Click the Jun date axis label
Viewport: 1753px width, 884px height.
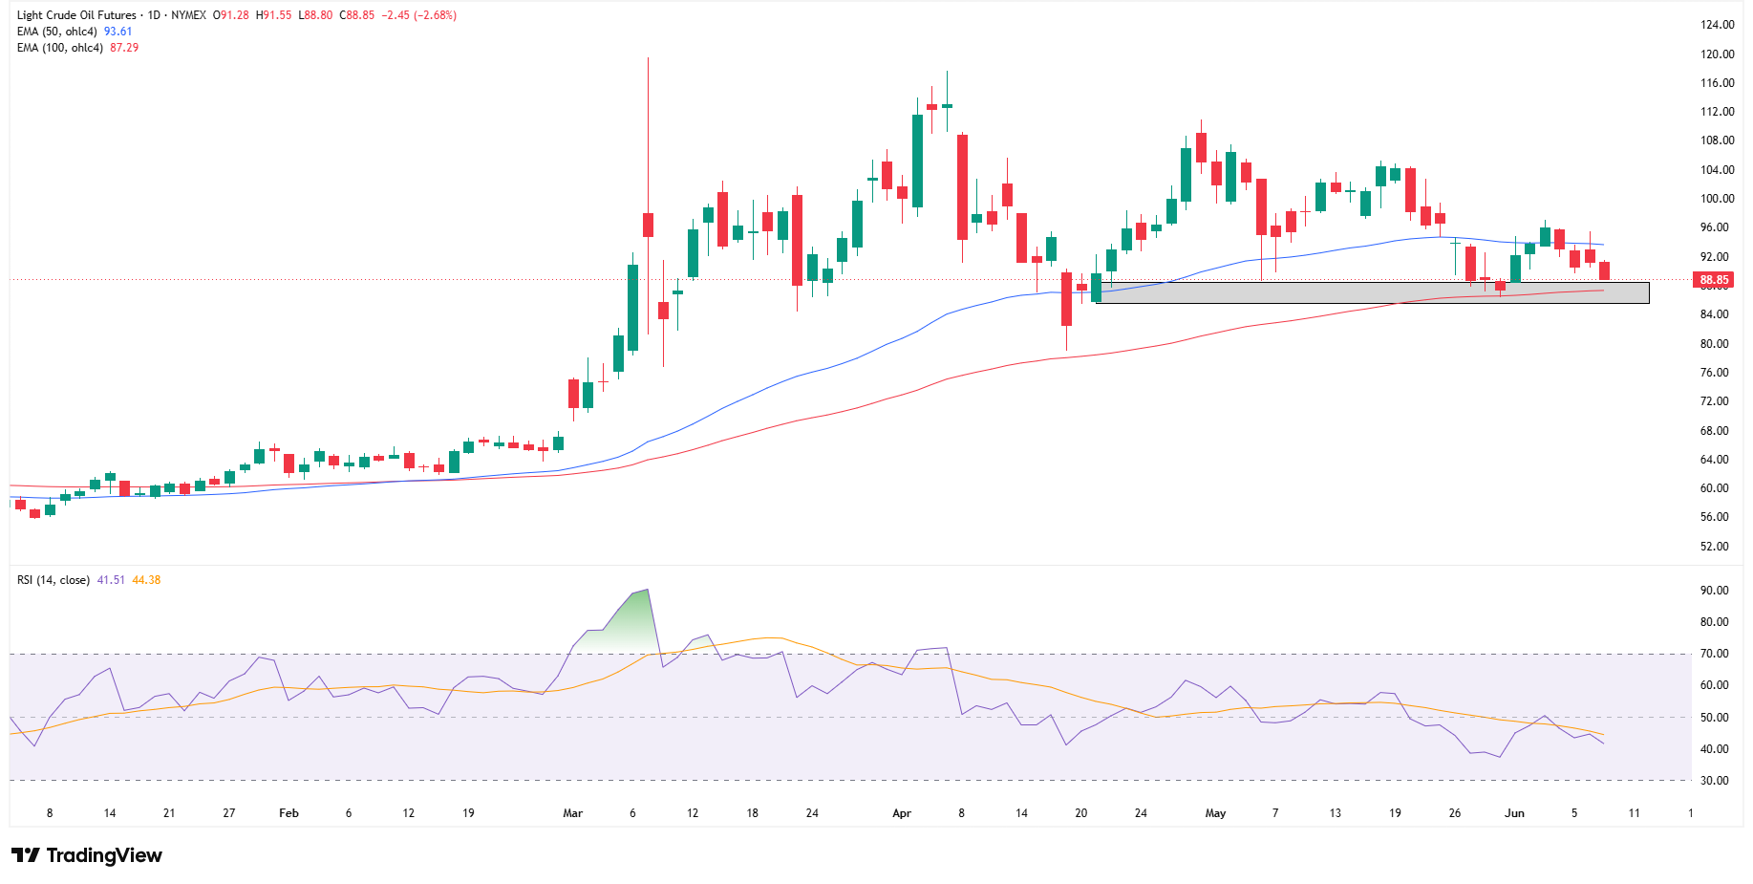pyautogui.click(x=1514, y=813)
